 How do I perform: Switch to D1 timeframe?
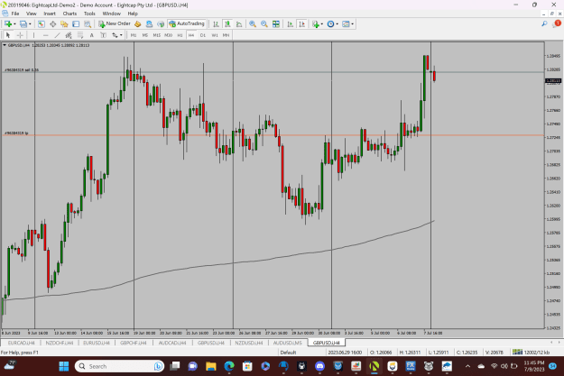[x=203, y=35]
